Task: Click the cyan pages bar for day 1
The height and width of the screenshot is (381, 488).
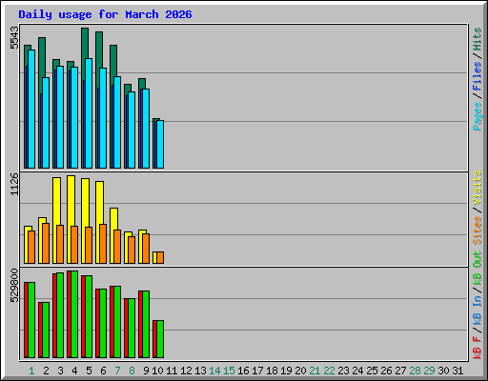Action: 31,109
